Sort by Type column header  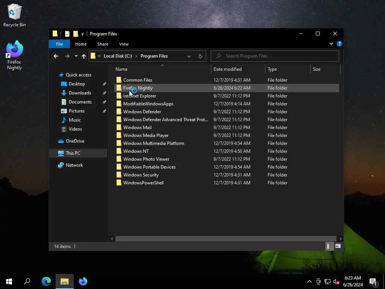click(288, 69)
